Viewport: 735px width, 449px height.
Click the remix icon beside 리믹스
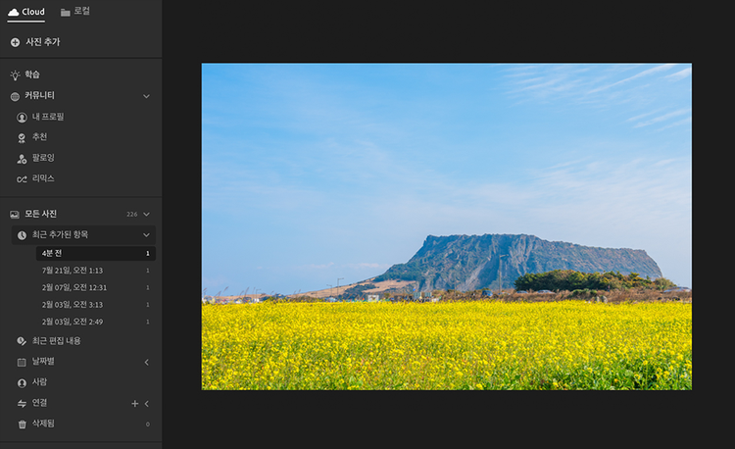[22, 179]
